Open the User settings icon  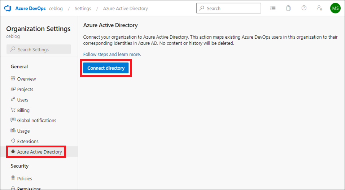coord(319,8)
